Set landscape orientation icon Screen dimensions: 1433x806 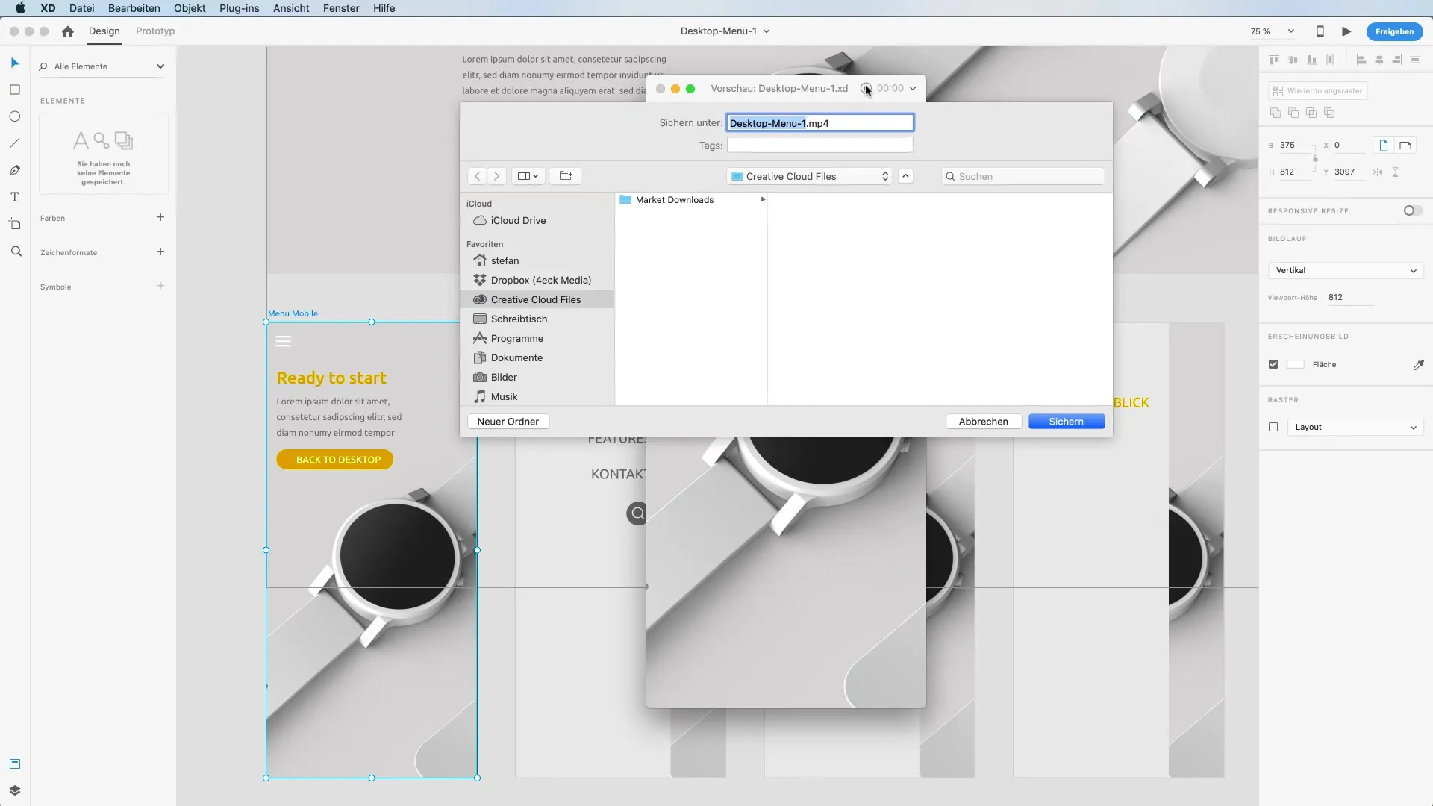[1405, 146]
